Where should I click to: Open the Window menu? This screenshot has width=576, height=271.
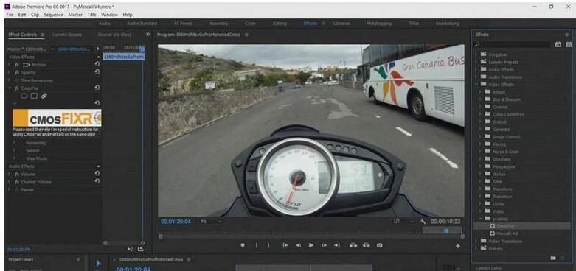(x=109, y=15)
